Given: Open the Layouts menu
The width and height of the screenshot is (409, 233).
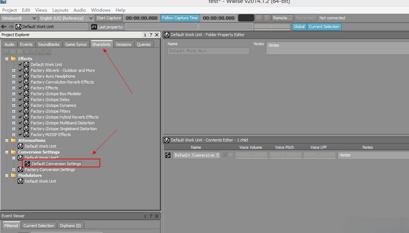Looking at the screenshot, I should pyautogui.click(x=60, y=10).
